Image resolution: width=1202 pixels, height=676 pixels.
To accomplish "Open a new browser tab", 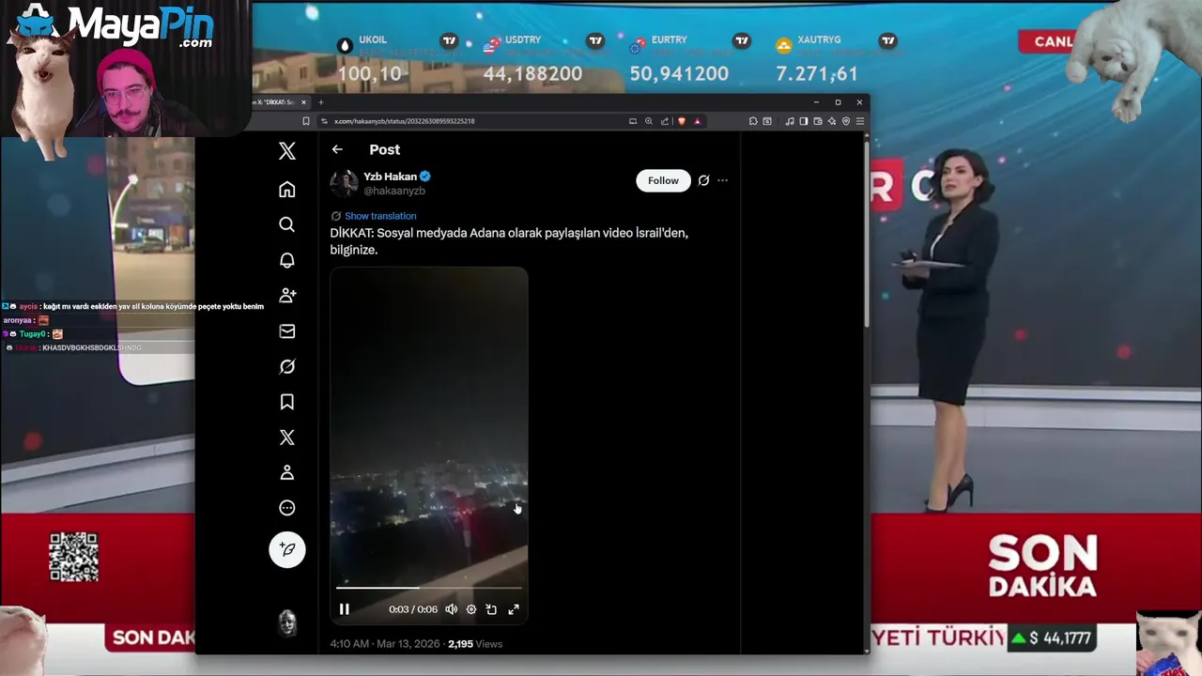I will (x=320, y=102).
